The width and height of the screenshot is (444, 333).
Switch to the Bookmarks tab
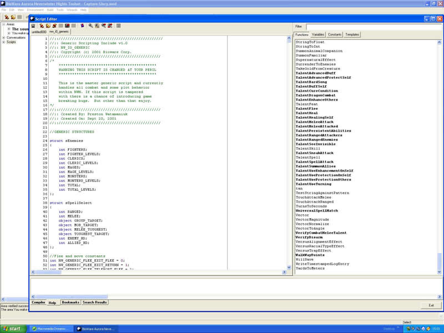click(70, 302)
